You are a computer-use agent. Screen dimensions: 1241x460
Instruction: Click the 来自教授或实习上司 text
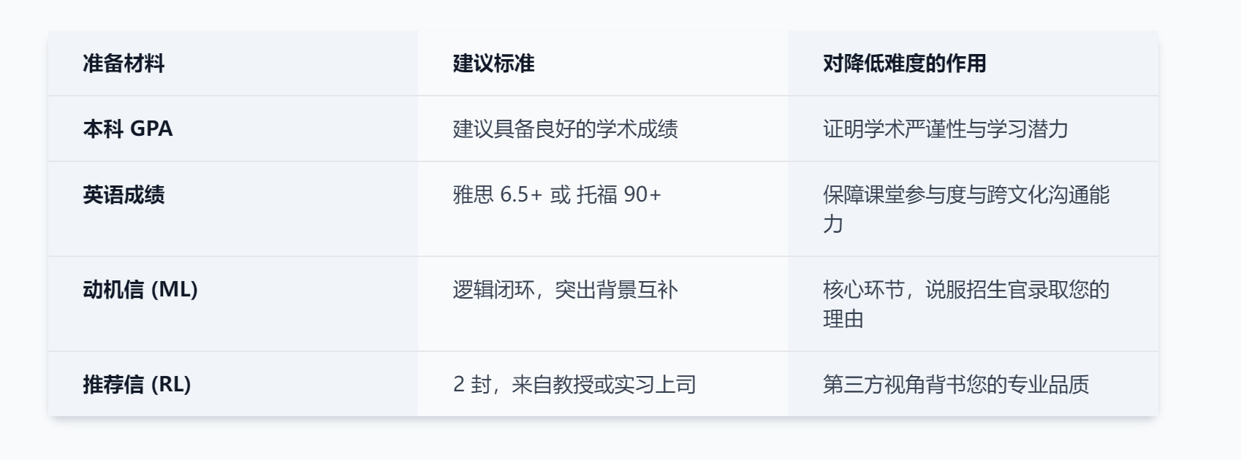[604, 385]
